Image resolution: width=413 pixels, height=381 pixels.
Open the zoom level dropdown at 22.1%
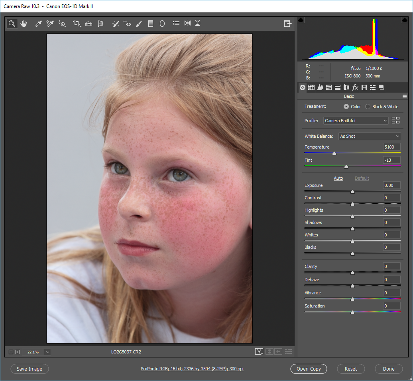[47, 352]
